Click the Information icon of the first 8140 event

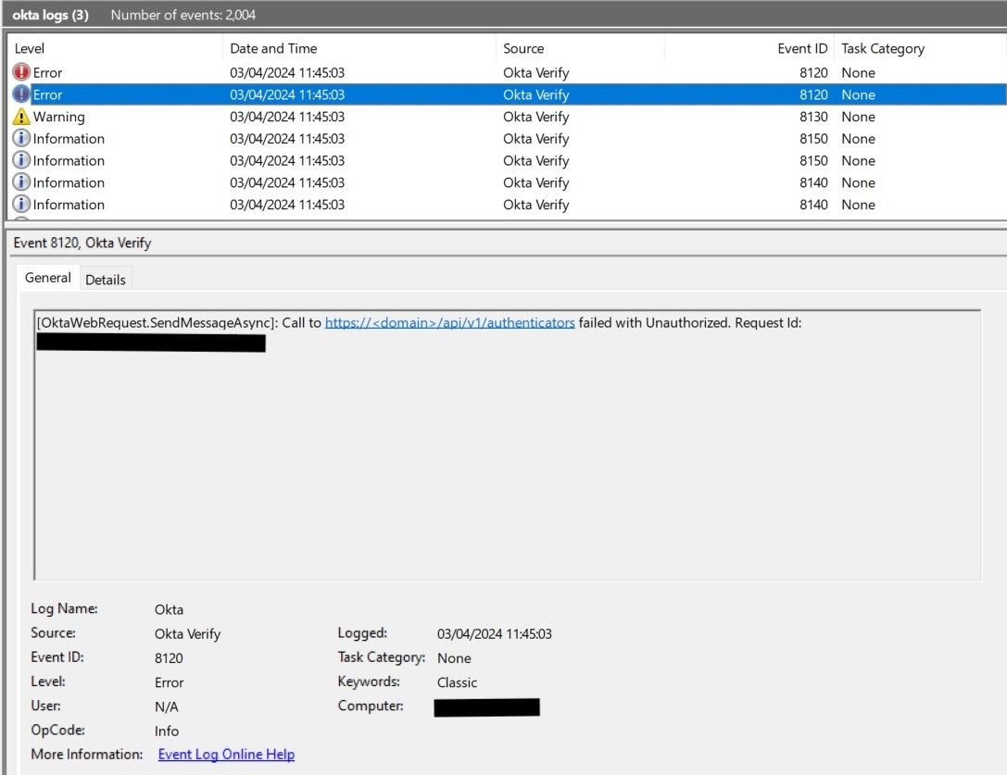tap(21, 182)
